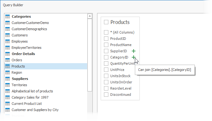Click the UnitPrice field label

point(117,70)
